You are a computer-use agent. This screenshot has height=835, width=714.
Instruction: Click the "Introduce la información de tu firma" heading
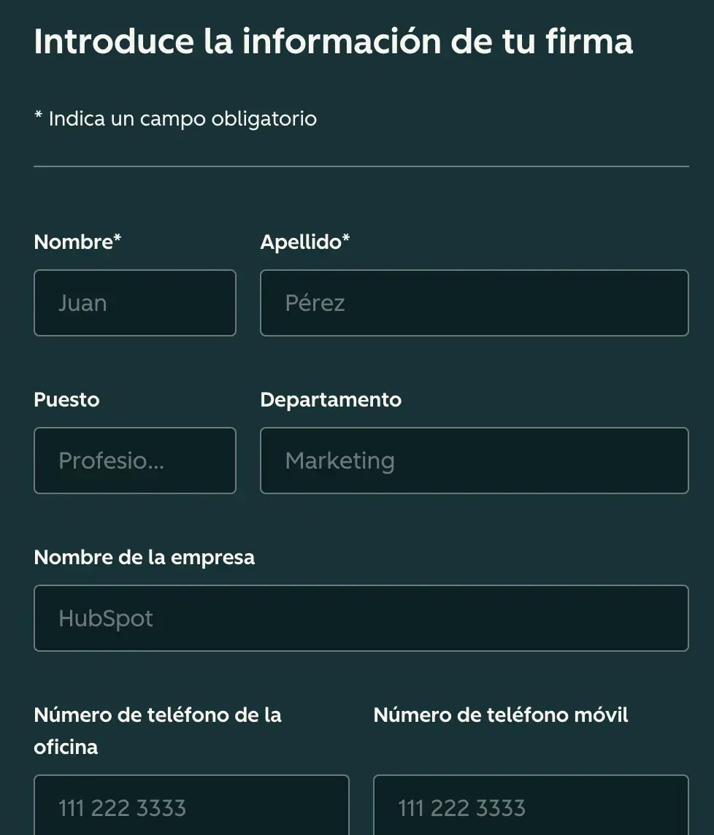333,42
